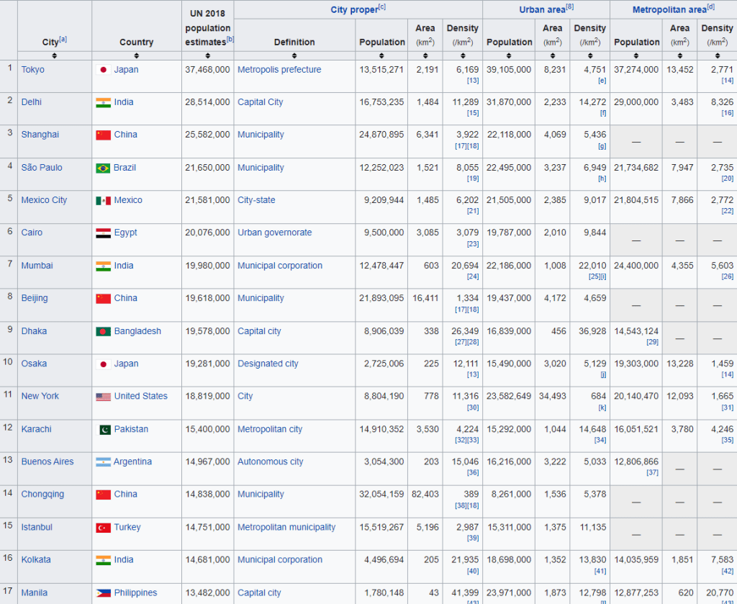Click the Philippines flag in Manila row
This screenshot has height=604, width=737.
(103, 593)
